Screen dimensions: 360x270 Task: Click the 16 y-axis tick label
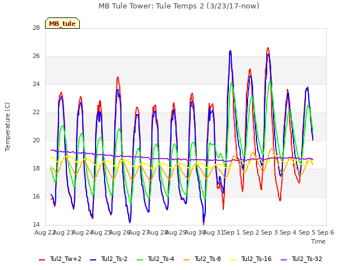click(36, 196)
